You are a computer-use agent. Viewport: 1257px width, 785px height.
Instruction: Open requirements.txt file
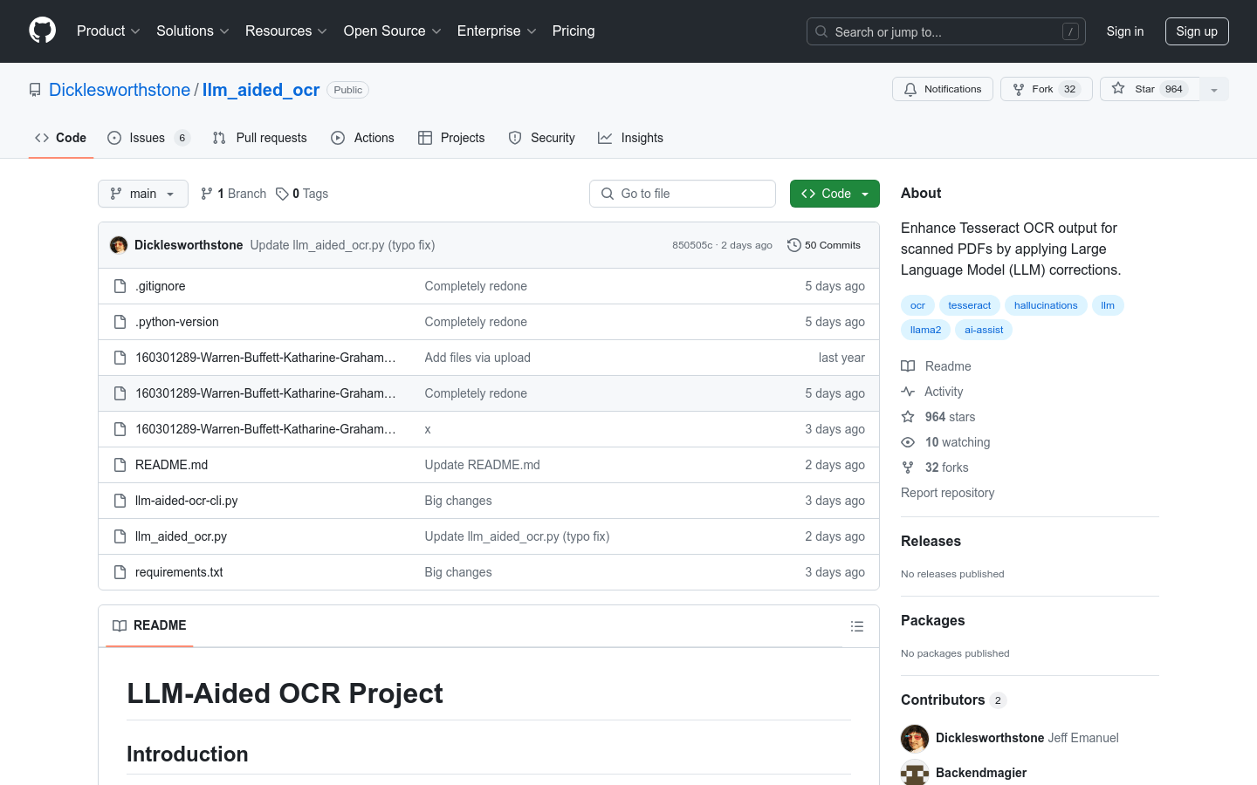[x=179, y=572]
